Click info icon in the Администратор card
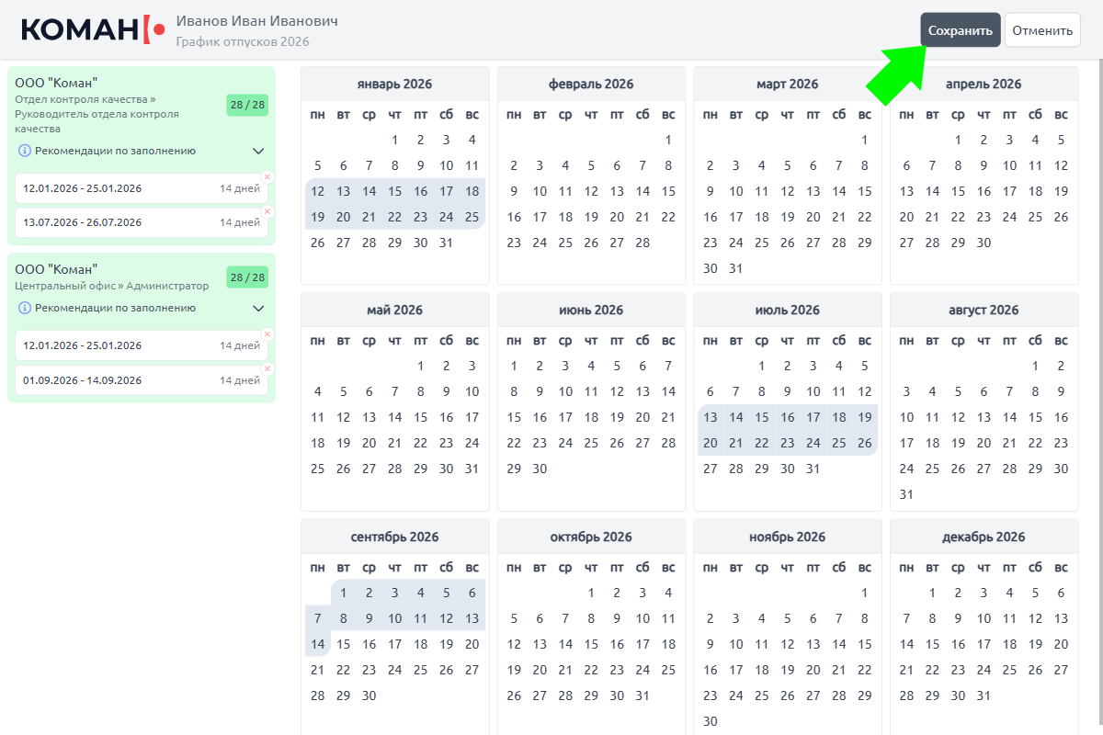Image resolution: width=1103 pixels, height=735 pixels. (25, 309)
